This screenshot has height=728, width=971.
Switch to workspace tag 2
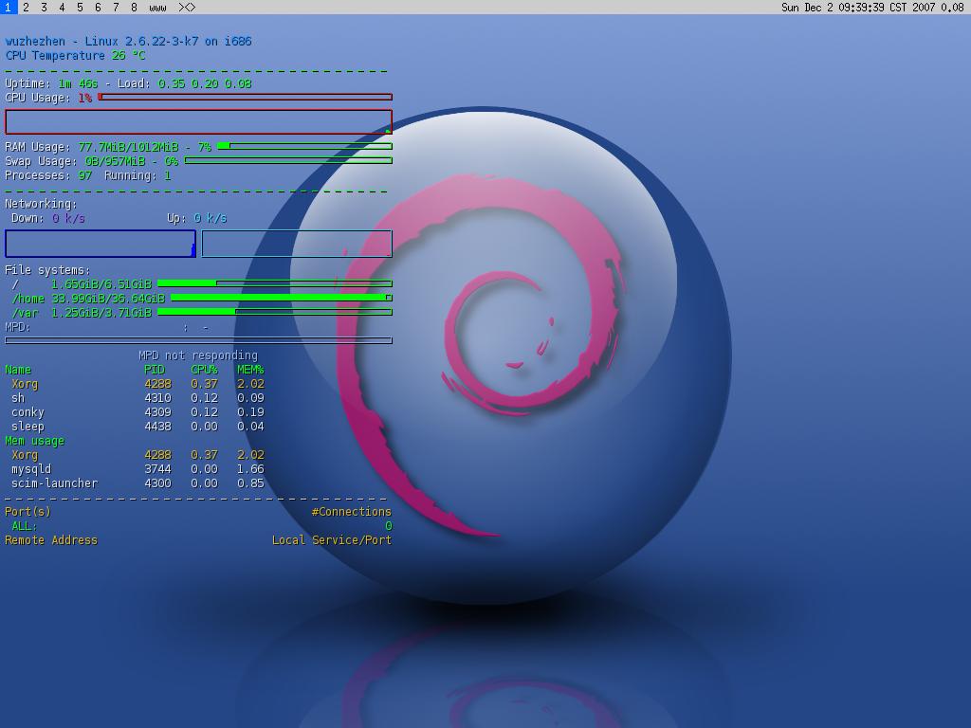tap(26, 8)
